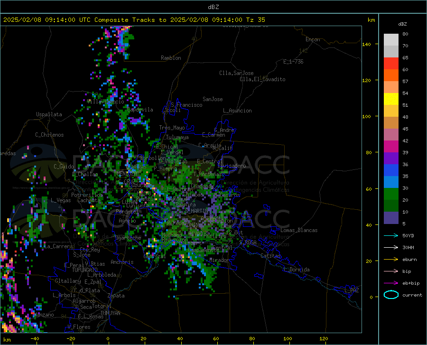Click the Agrelo place label

(127, 221)
